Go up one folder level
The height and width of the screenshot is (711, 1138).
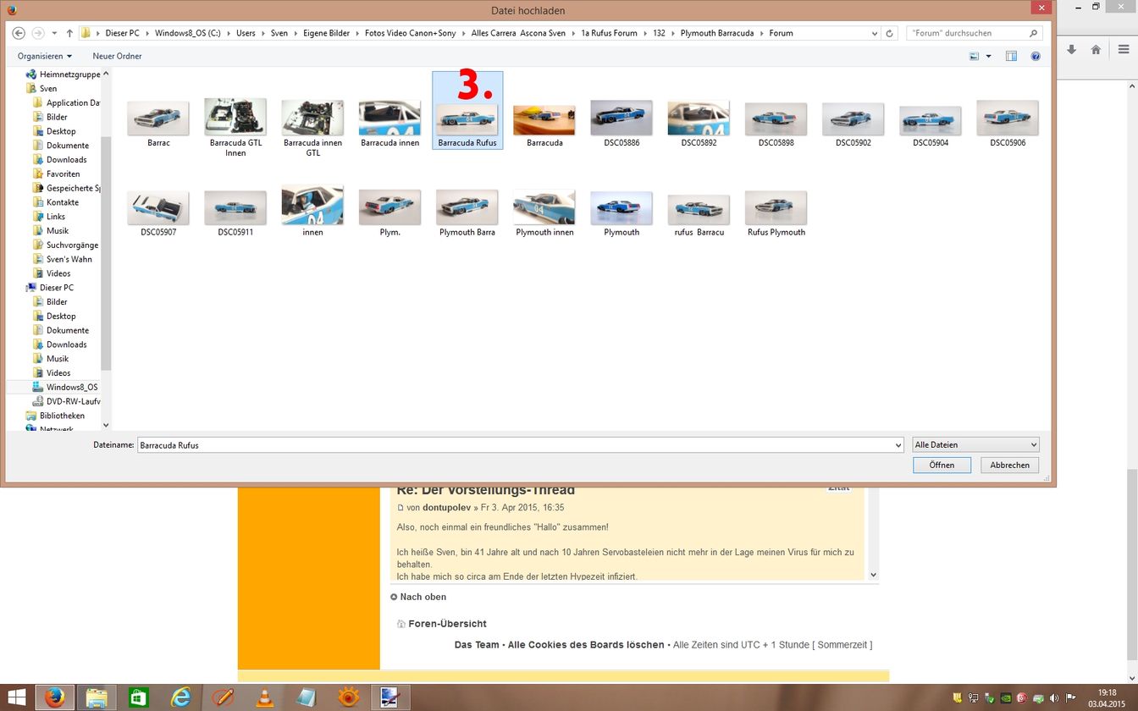69,33
